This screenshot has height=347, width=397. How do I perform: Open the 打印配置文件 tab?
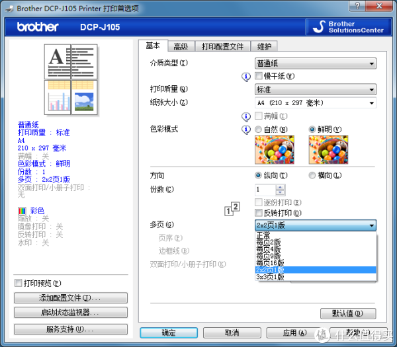pos(222,46)
